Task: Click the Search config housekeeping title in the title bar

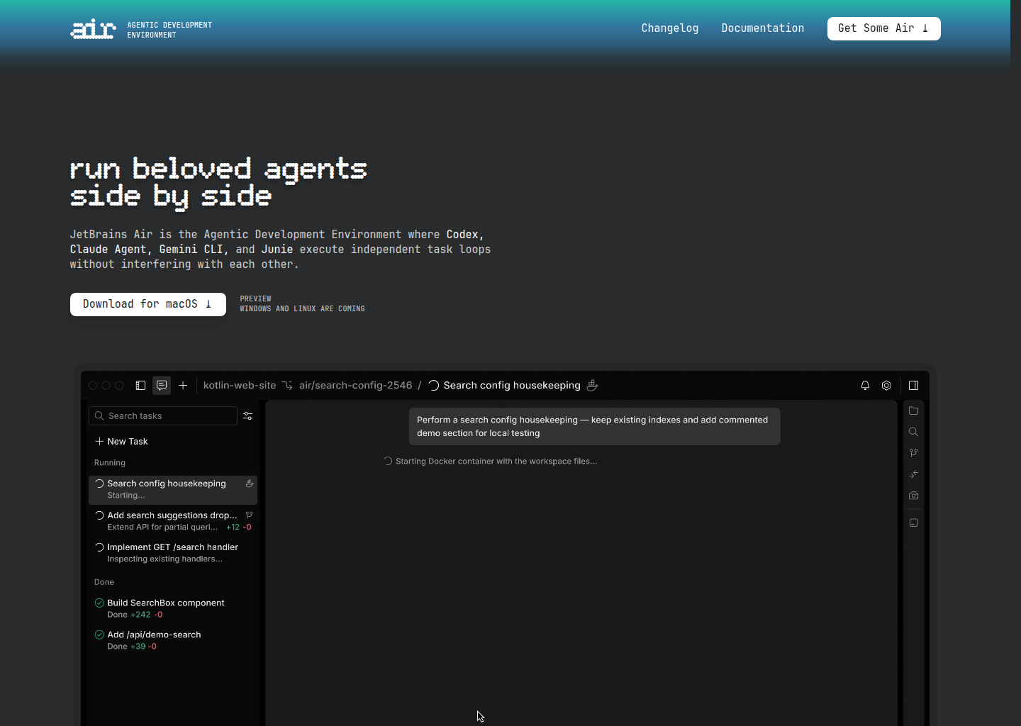Action: [x=512, y=386]
